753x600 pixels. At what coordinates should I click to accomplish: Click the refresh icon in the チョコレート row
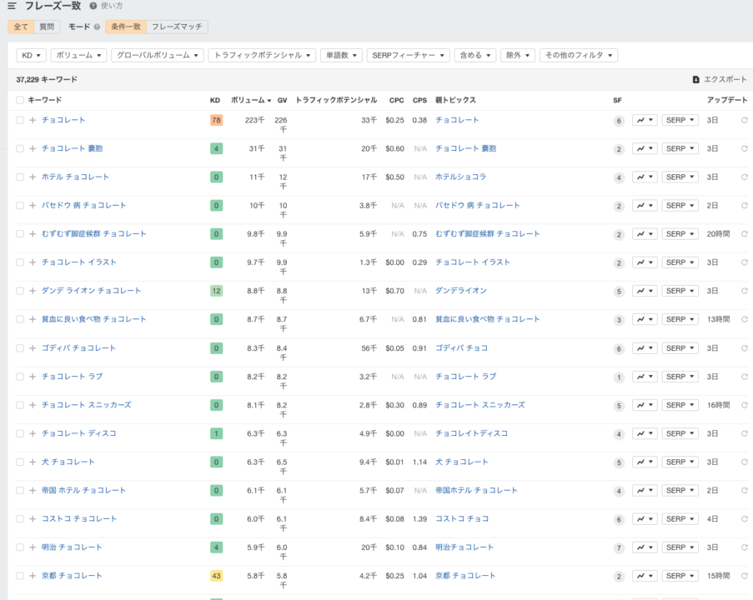744,120
